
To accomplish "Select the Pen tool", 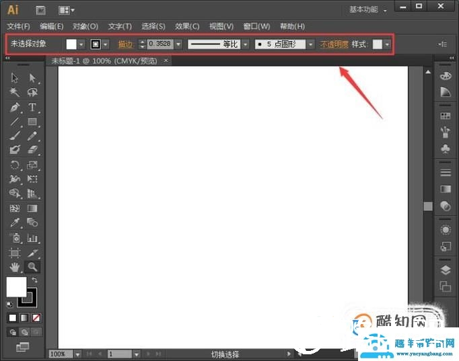I will coord(15,108).
